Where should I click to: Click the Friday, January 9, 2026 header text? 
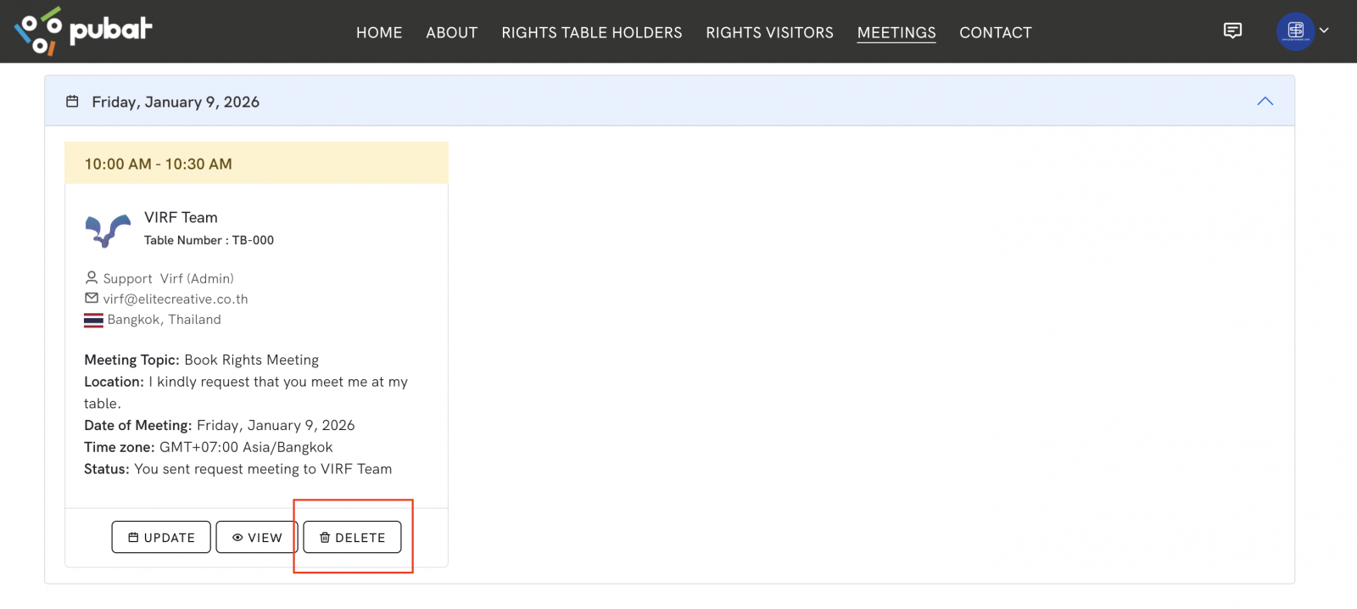(x=176, y=102)
